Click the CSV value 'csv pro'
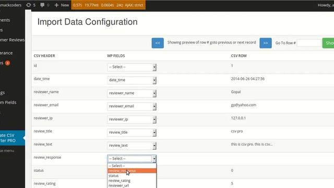This screenshot has width=334, height=188. [x=237, y=131]
